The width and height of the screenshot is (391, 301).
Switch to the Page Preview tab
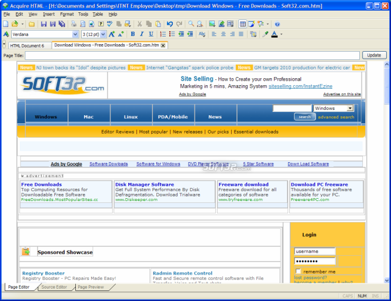click(91, 287)
